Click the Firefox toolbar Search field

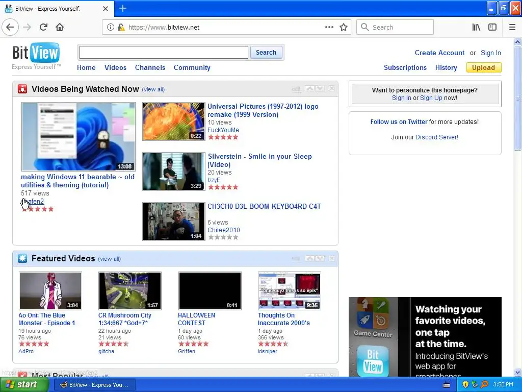[x=395, y=28]
